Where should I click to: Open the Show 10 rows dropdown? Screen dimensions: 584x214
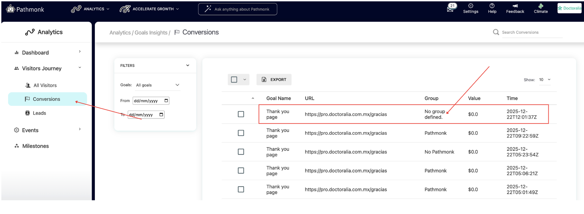coord(545,80)
